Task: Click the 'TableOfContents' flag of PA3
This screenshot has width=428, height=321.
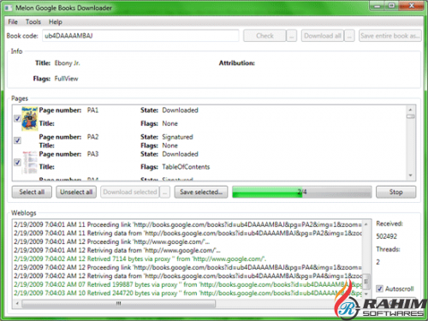Action: pyautogui.click(x=186, y=167)
